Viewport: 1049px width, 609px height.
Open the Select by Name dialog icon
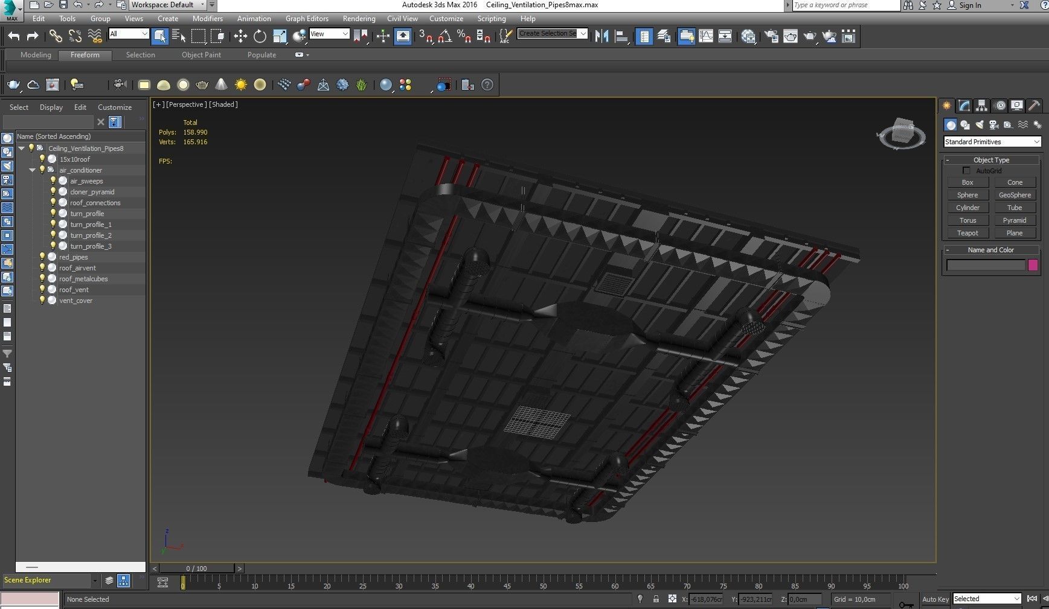pos(179,36)
